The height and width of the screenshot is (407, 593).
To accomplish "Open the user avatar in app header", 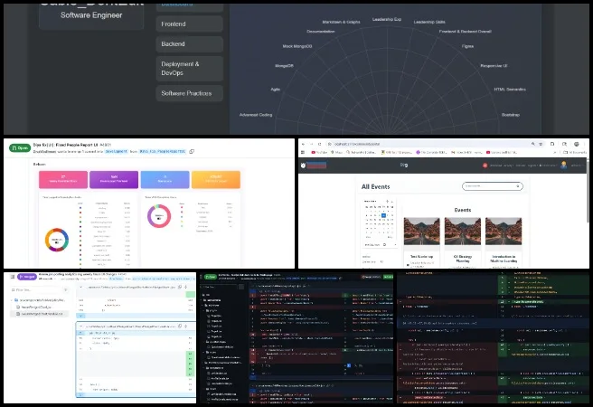I will [563, 165].
